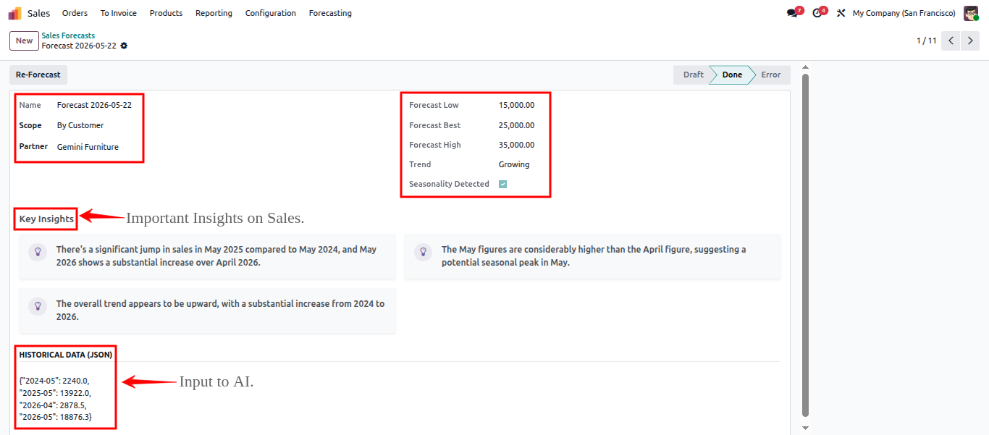Click the vertical scrollbar thumb

805,245
